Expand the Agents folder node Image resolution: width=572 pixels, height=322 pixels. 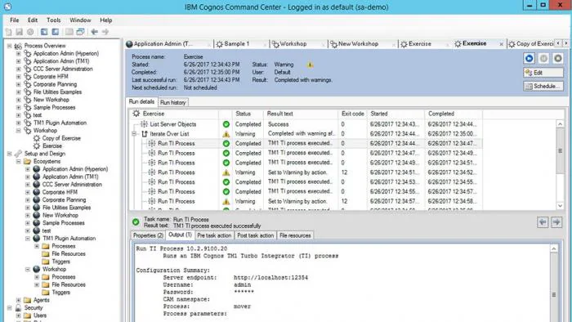[x=18, y=300]
